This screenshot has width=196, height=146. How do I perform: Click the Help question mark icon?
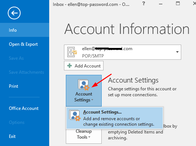click(144, 3)
